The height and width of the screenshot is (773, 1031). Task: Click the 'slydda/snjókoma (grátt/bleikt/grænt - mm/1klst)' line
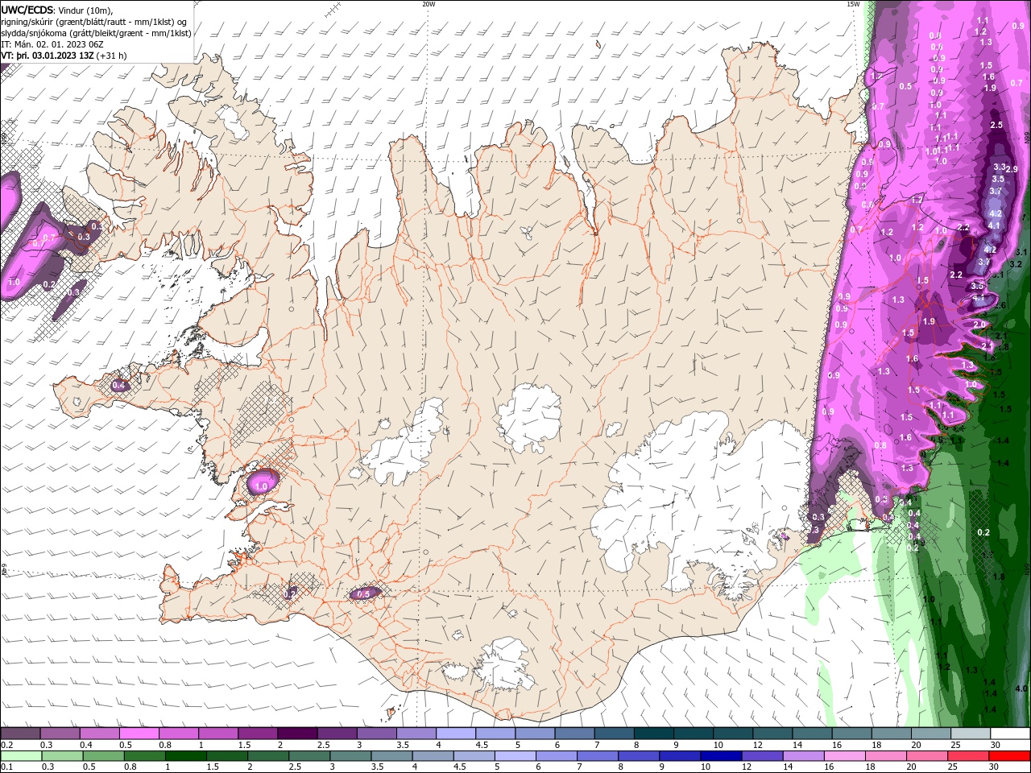(96, 33)
